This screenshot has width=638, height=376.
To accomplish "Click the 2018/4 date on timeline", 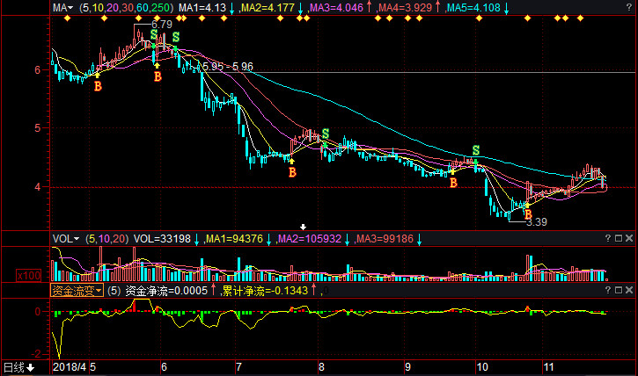I will [x=69, y=367].
